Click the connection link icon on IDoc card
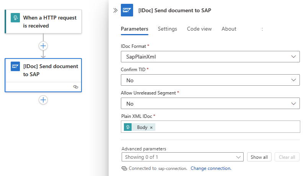Image resolution: width=306 pixels, height=176 pixels. pyautogui.click(x=75, y=87)
